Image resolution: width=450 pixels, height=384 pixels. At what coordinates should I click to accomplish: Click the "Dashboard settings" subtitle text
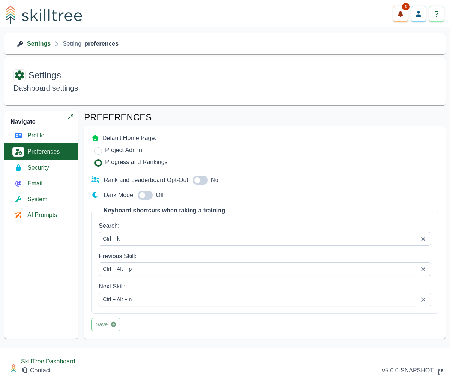click(46, 88)
